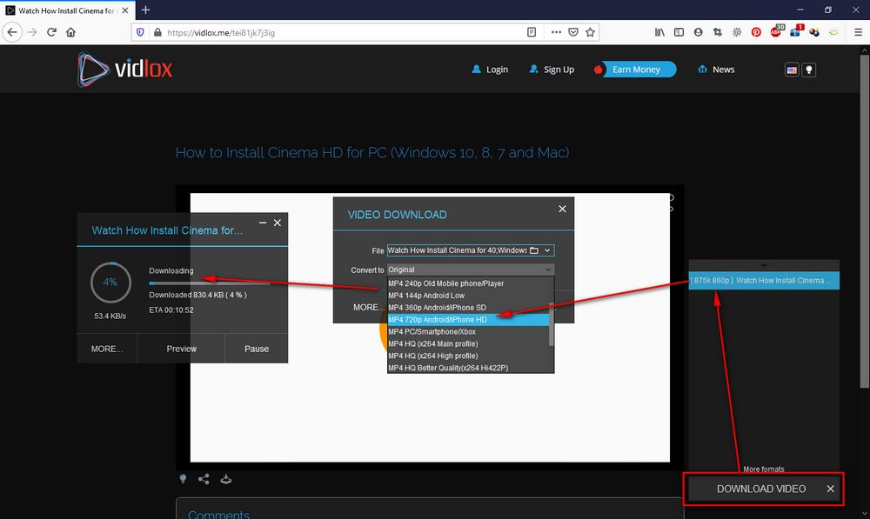Viewport: 870px width, 519px height.
Task: Open Sign Up link
Action: pos(552,70)
